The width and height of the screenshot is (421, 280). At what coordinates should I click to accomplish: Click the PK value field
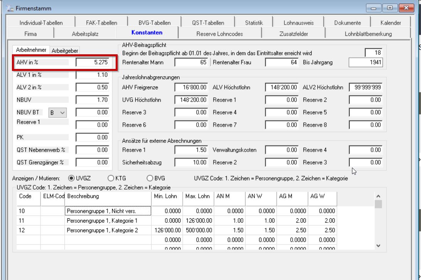tap(93, 137)
